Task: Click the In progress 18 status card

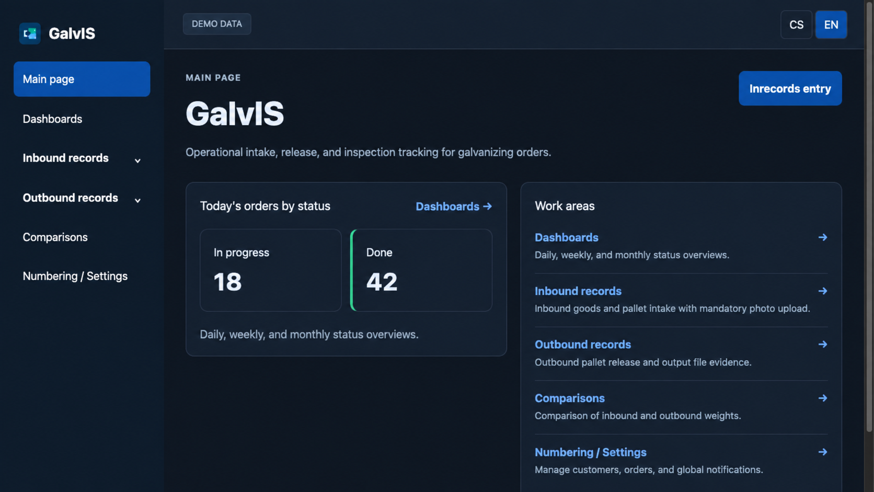Action: click(x=270, y=270)
